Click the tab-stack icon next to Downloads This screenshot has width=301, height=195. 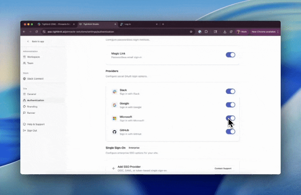pyautogui.click(x=231, y=32)
